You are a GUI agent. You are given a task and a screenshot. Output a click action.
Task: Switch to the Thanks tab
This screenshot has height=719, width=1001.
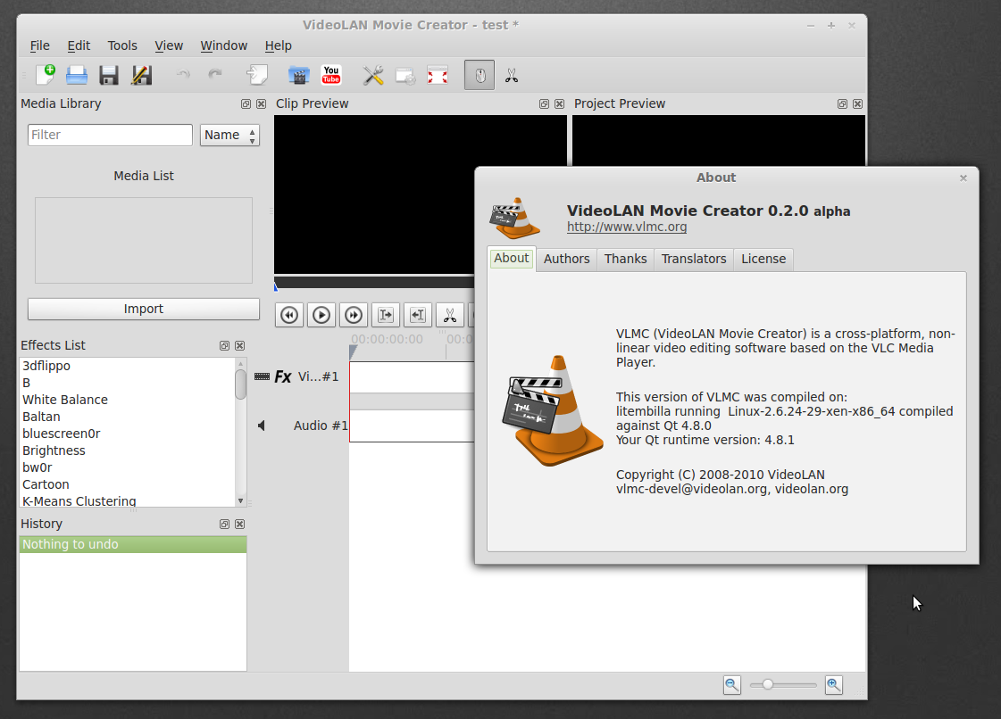(x=625, y=259)
